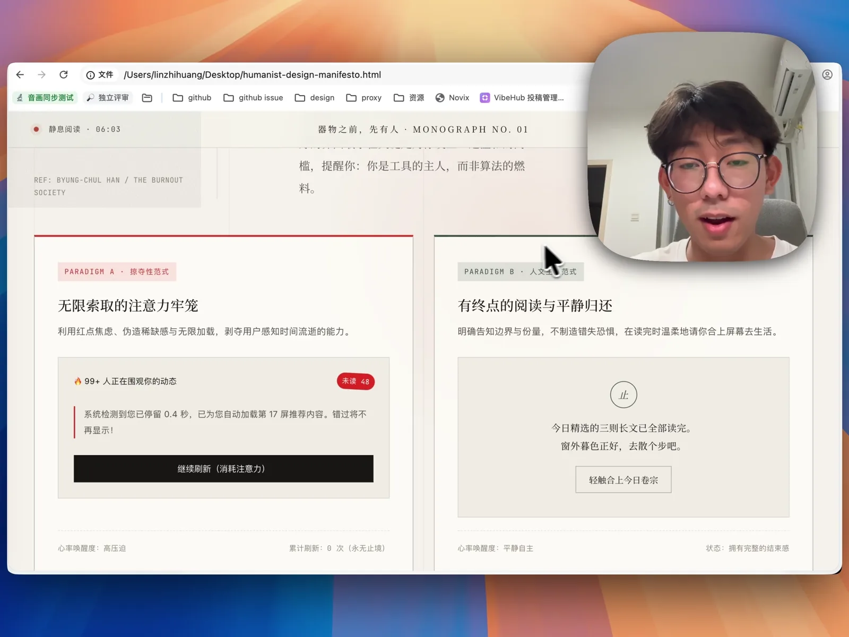Click the red 静息阅读 recording dot
Screen dimensions: 849x637
pos(36,129)
